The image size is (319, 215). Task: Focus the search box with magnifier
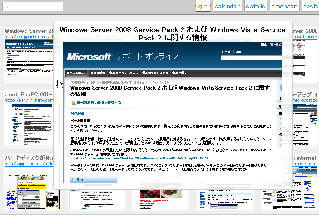pyautogui.click(x=32, y=7)
